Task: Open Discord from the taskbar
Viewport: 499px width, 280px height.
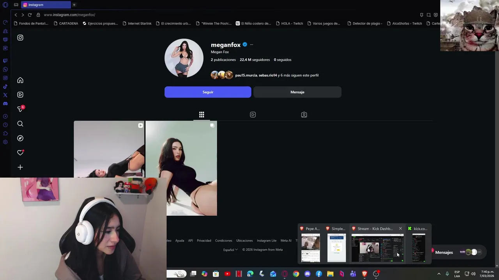Action: pyautogui.click(x=308, y=274)
